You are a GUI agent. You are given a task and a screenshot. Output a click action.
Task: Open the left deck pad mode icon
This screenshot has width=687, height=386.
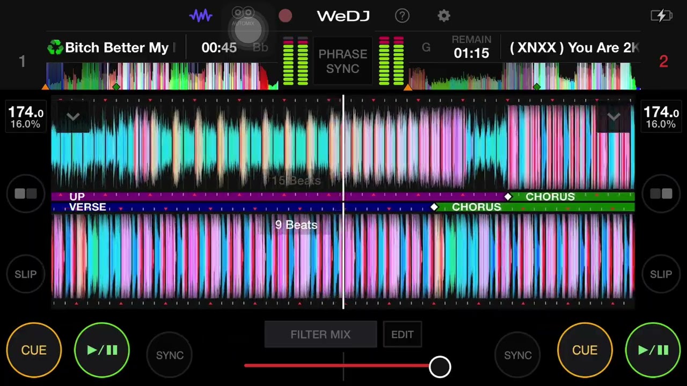26,194
